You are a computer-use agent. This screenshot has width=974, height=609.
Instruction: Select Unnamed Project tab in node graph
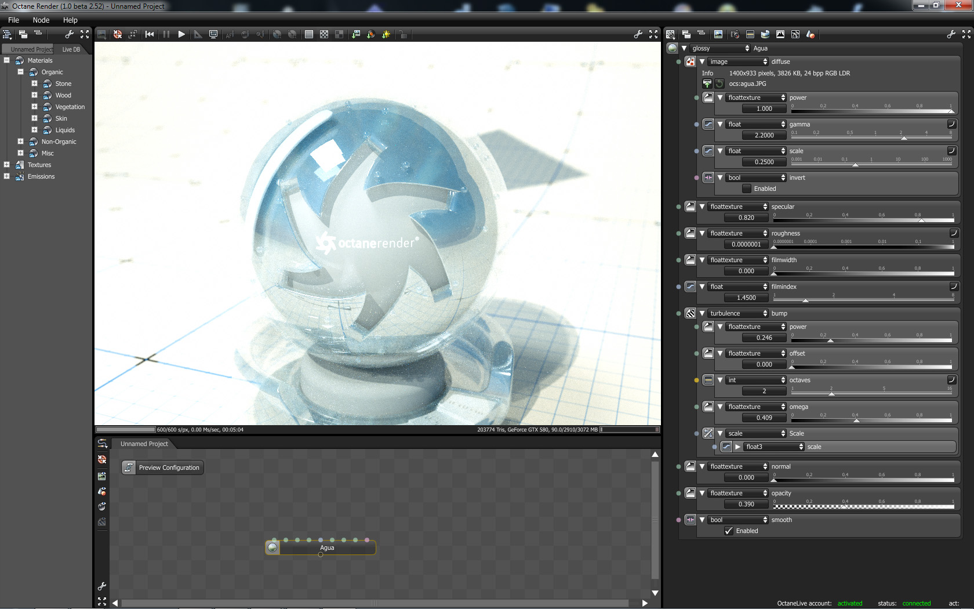click(144, 444)
